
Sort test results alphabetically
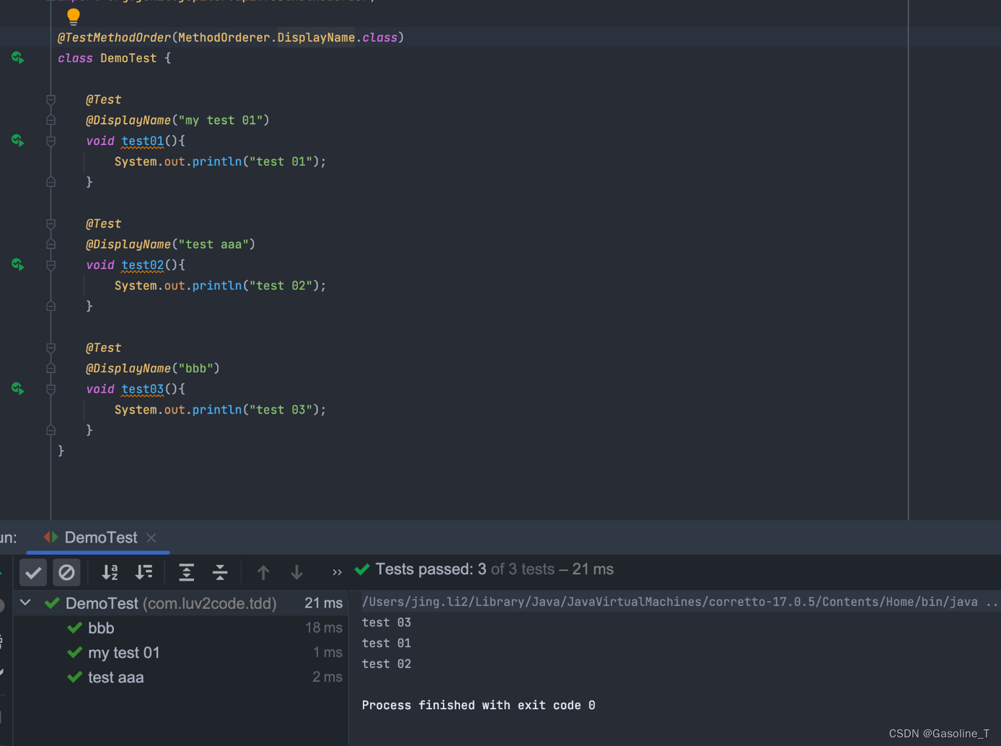[110, 572]
